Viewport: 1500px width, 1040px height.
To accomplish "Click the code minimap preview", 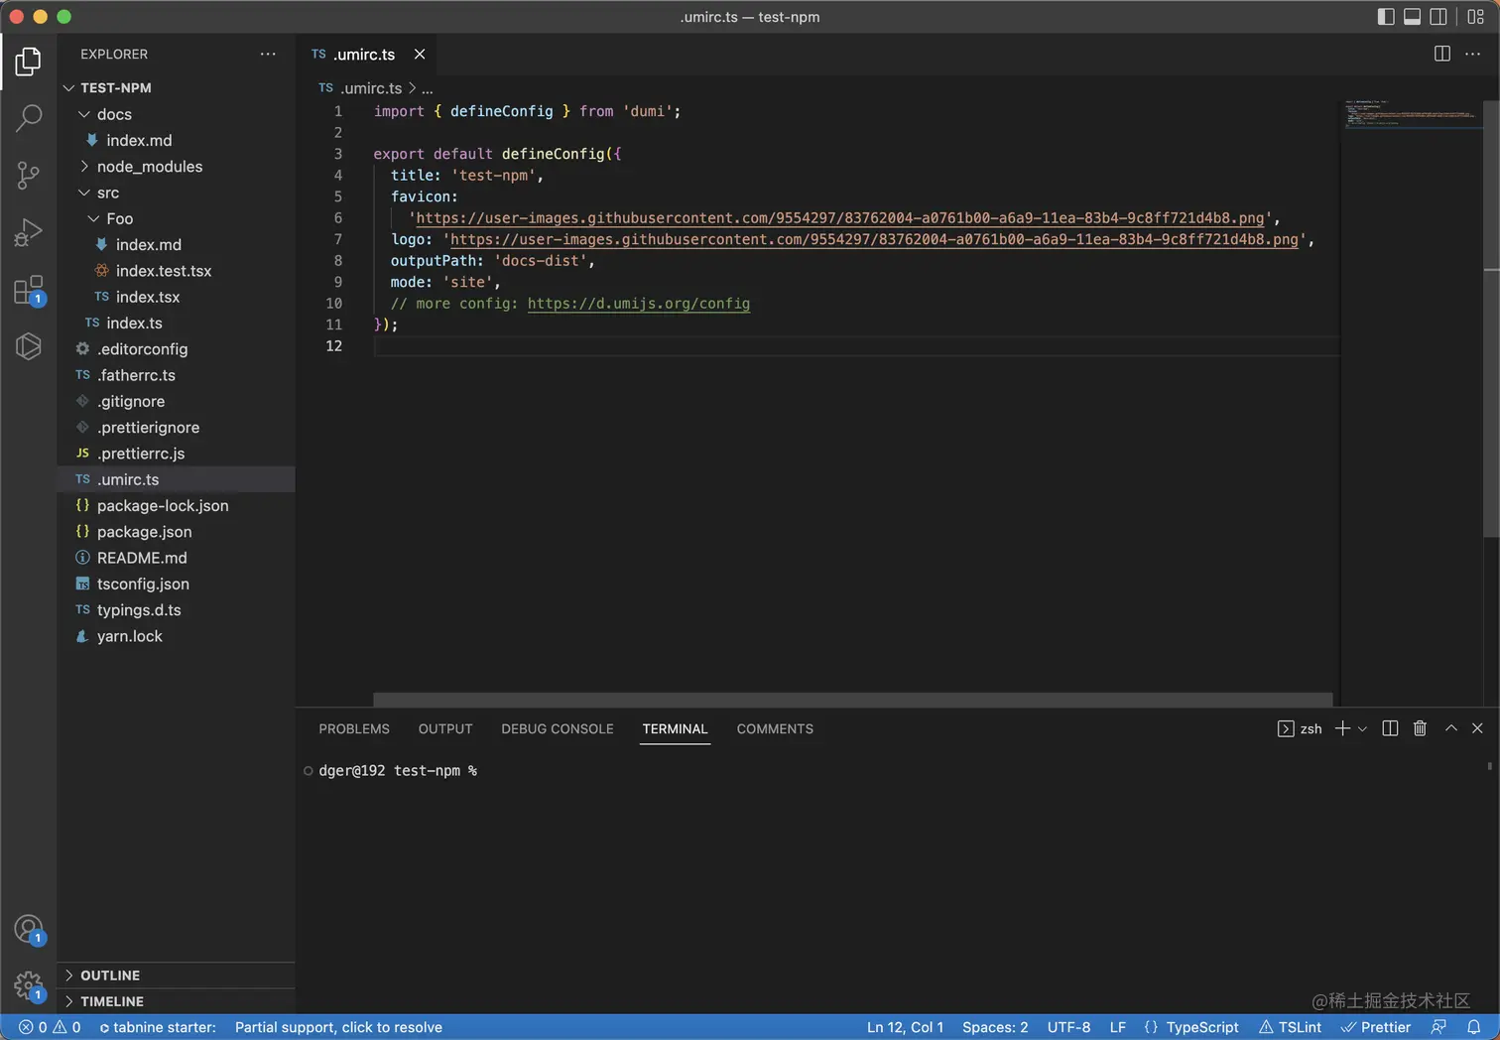I will pyautogui.click(x=1411, y=114).
